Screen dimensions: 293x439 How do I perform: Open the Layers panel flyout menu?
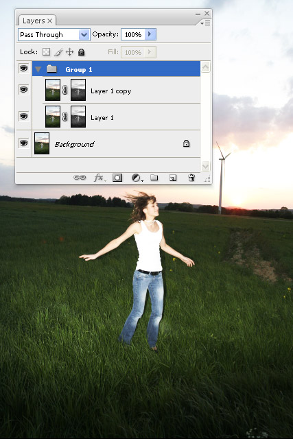tap(205, 23)
